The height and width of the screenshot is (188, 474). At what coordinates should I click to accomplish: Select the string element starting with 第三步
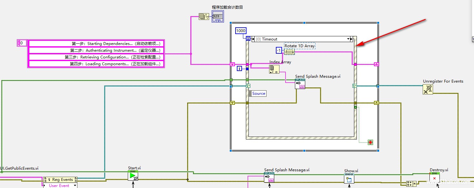click(96, 57)
